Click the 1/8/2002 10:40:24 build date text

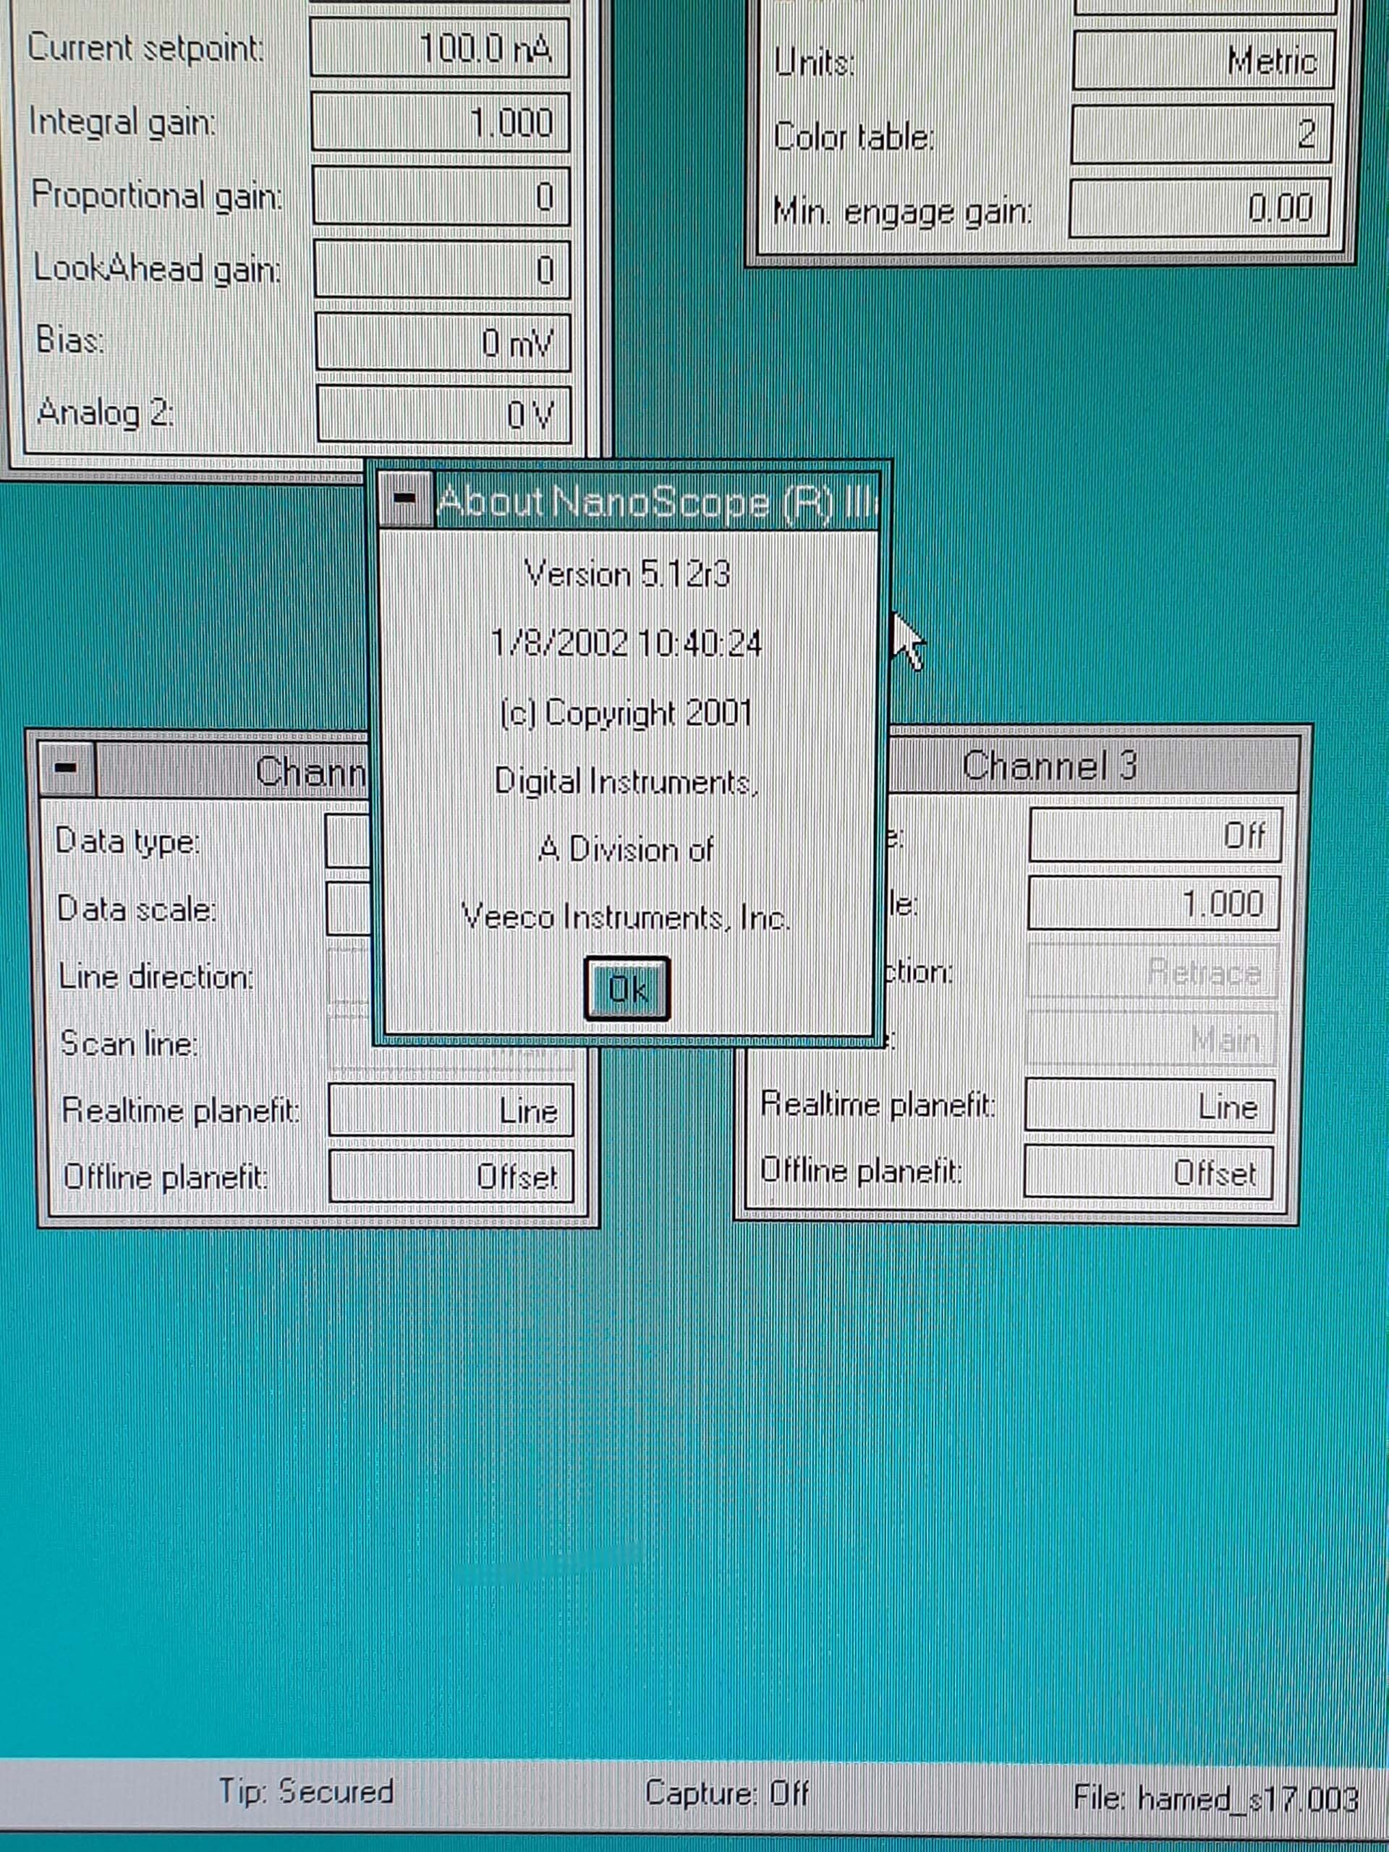[x=626, y=643]
